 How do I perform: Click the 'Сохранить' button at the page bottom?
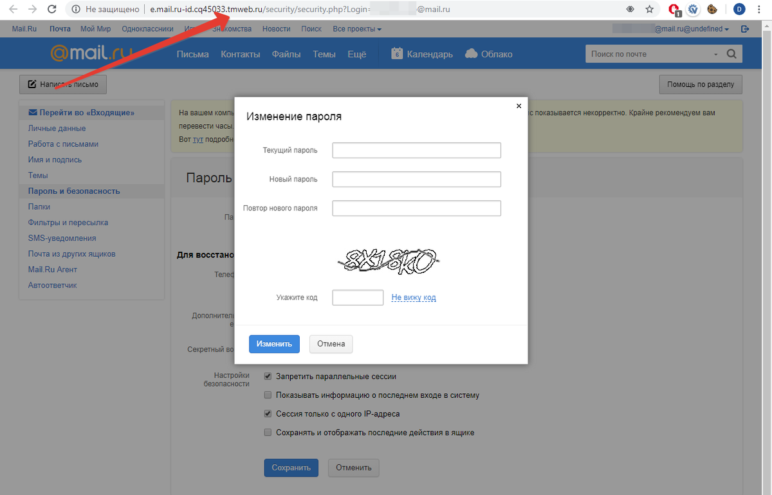(x=291, y=467)
